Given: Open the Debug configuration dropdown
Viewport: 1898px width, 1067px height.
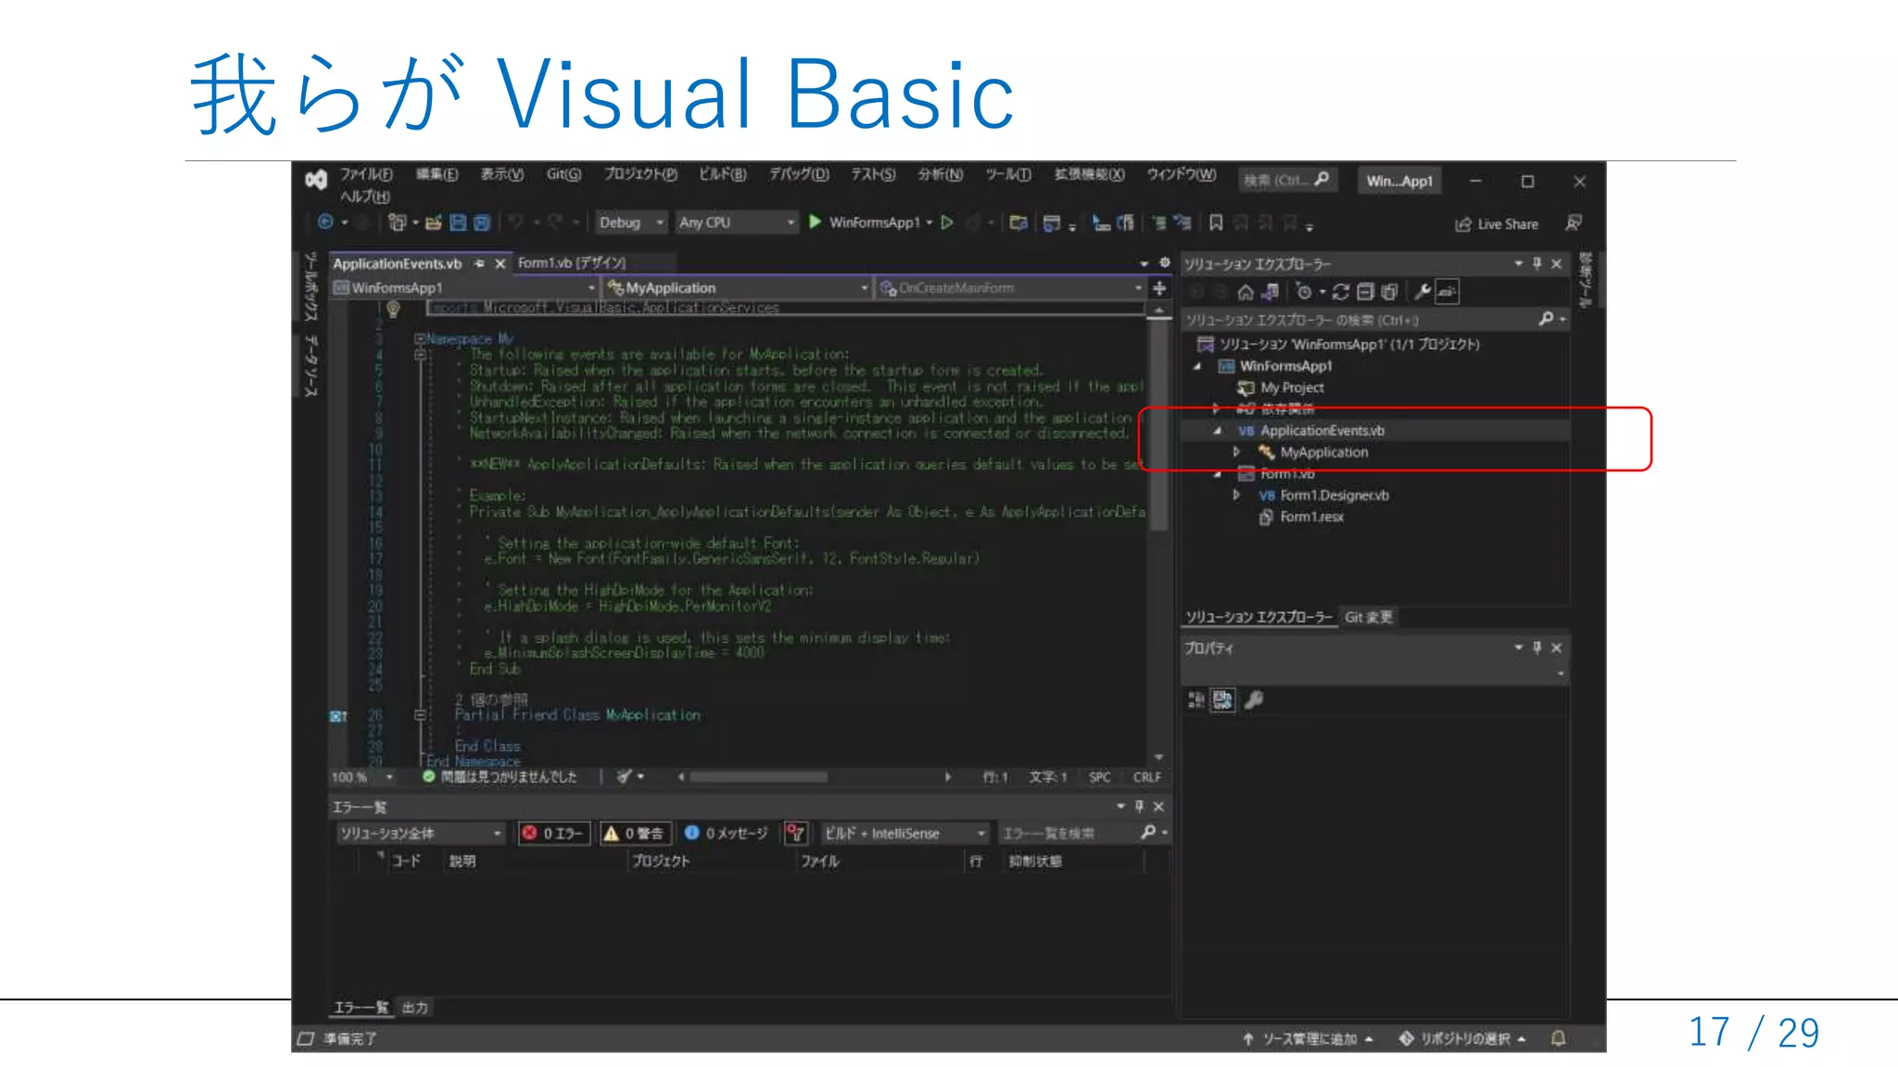Looking at the screenshot, I should 631,222.
